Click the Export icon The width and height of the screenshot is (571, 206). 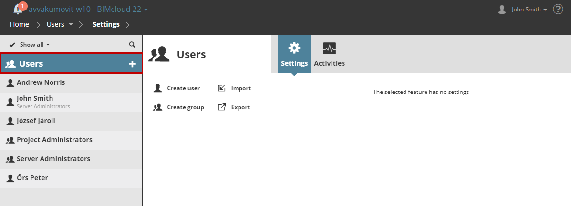[x=222, y=107]
